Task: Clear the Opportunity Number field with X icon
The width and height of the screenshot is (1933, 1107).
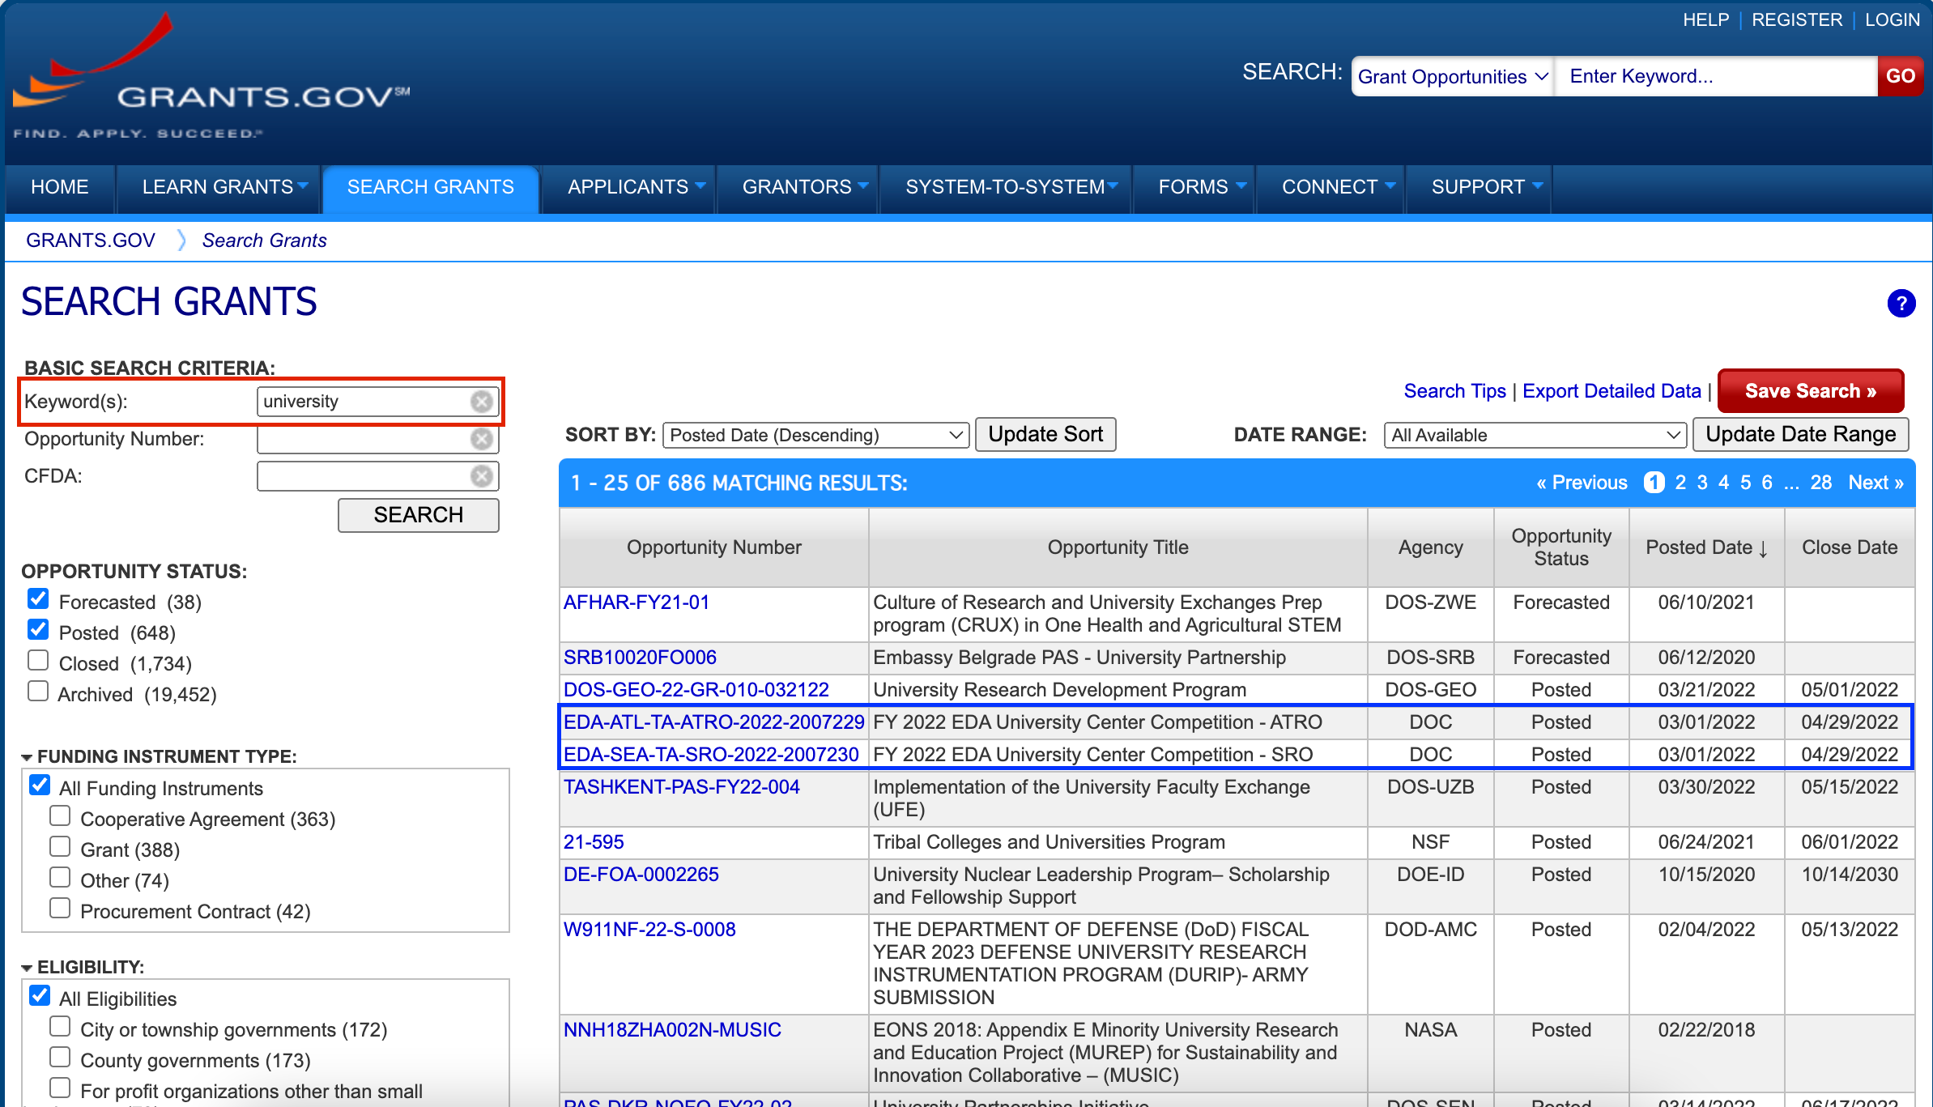Action: [482, 439]
